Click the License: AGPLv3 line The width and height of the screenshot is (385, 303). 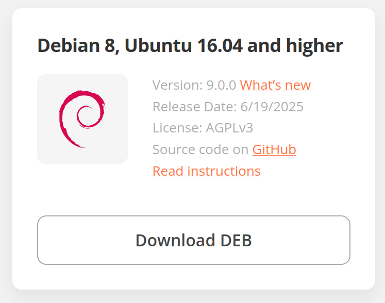[203, 128]
